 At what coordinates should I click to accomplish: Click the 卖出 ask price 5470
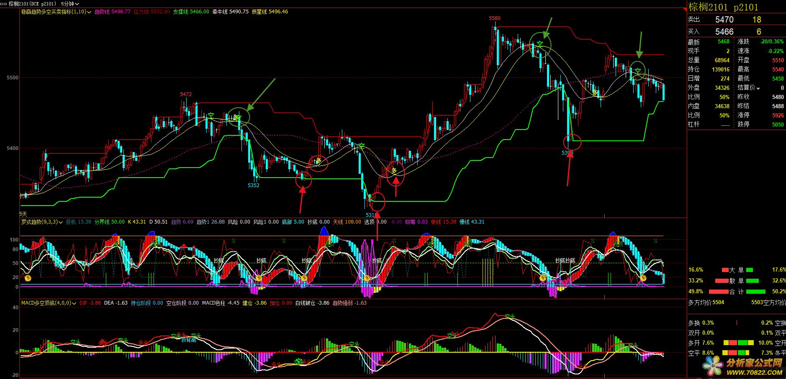pos(724,20)
